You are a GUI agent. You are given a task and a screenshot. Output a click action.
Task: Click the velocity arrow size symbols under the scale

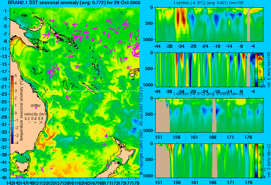pyautogui.click(x=36, y=122)
